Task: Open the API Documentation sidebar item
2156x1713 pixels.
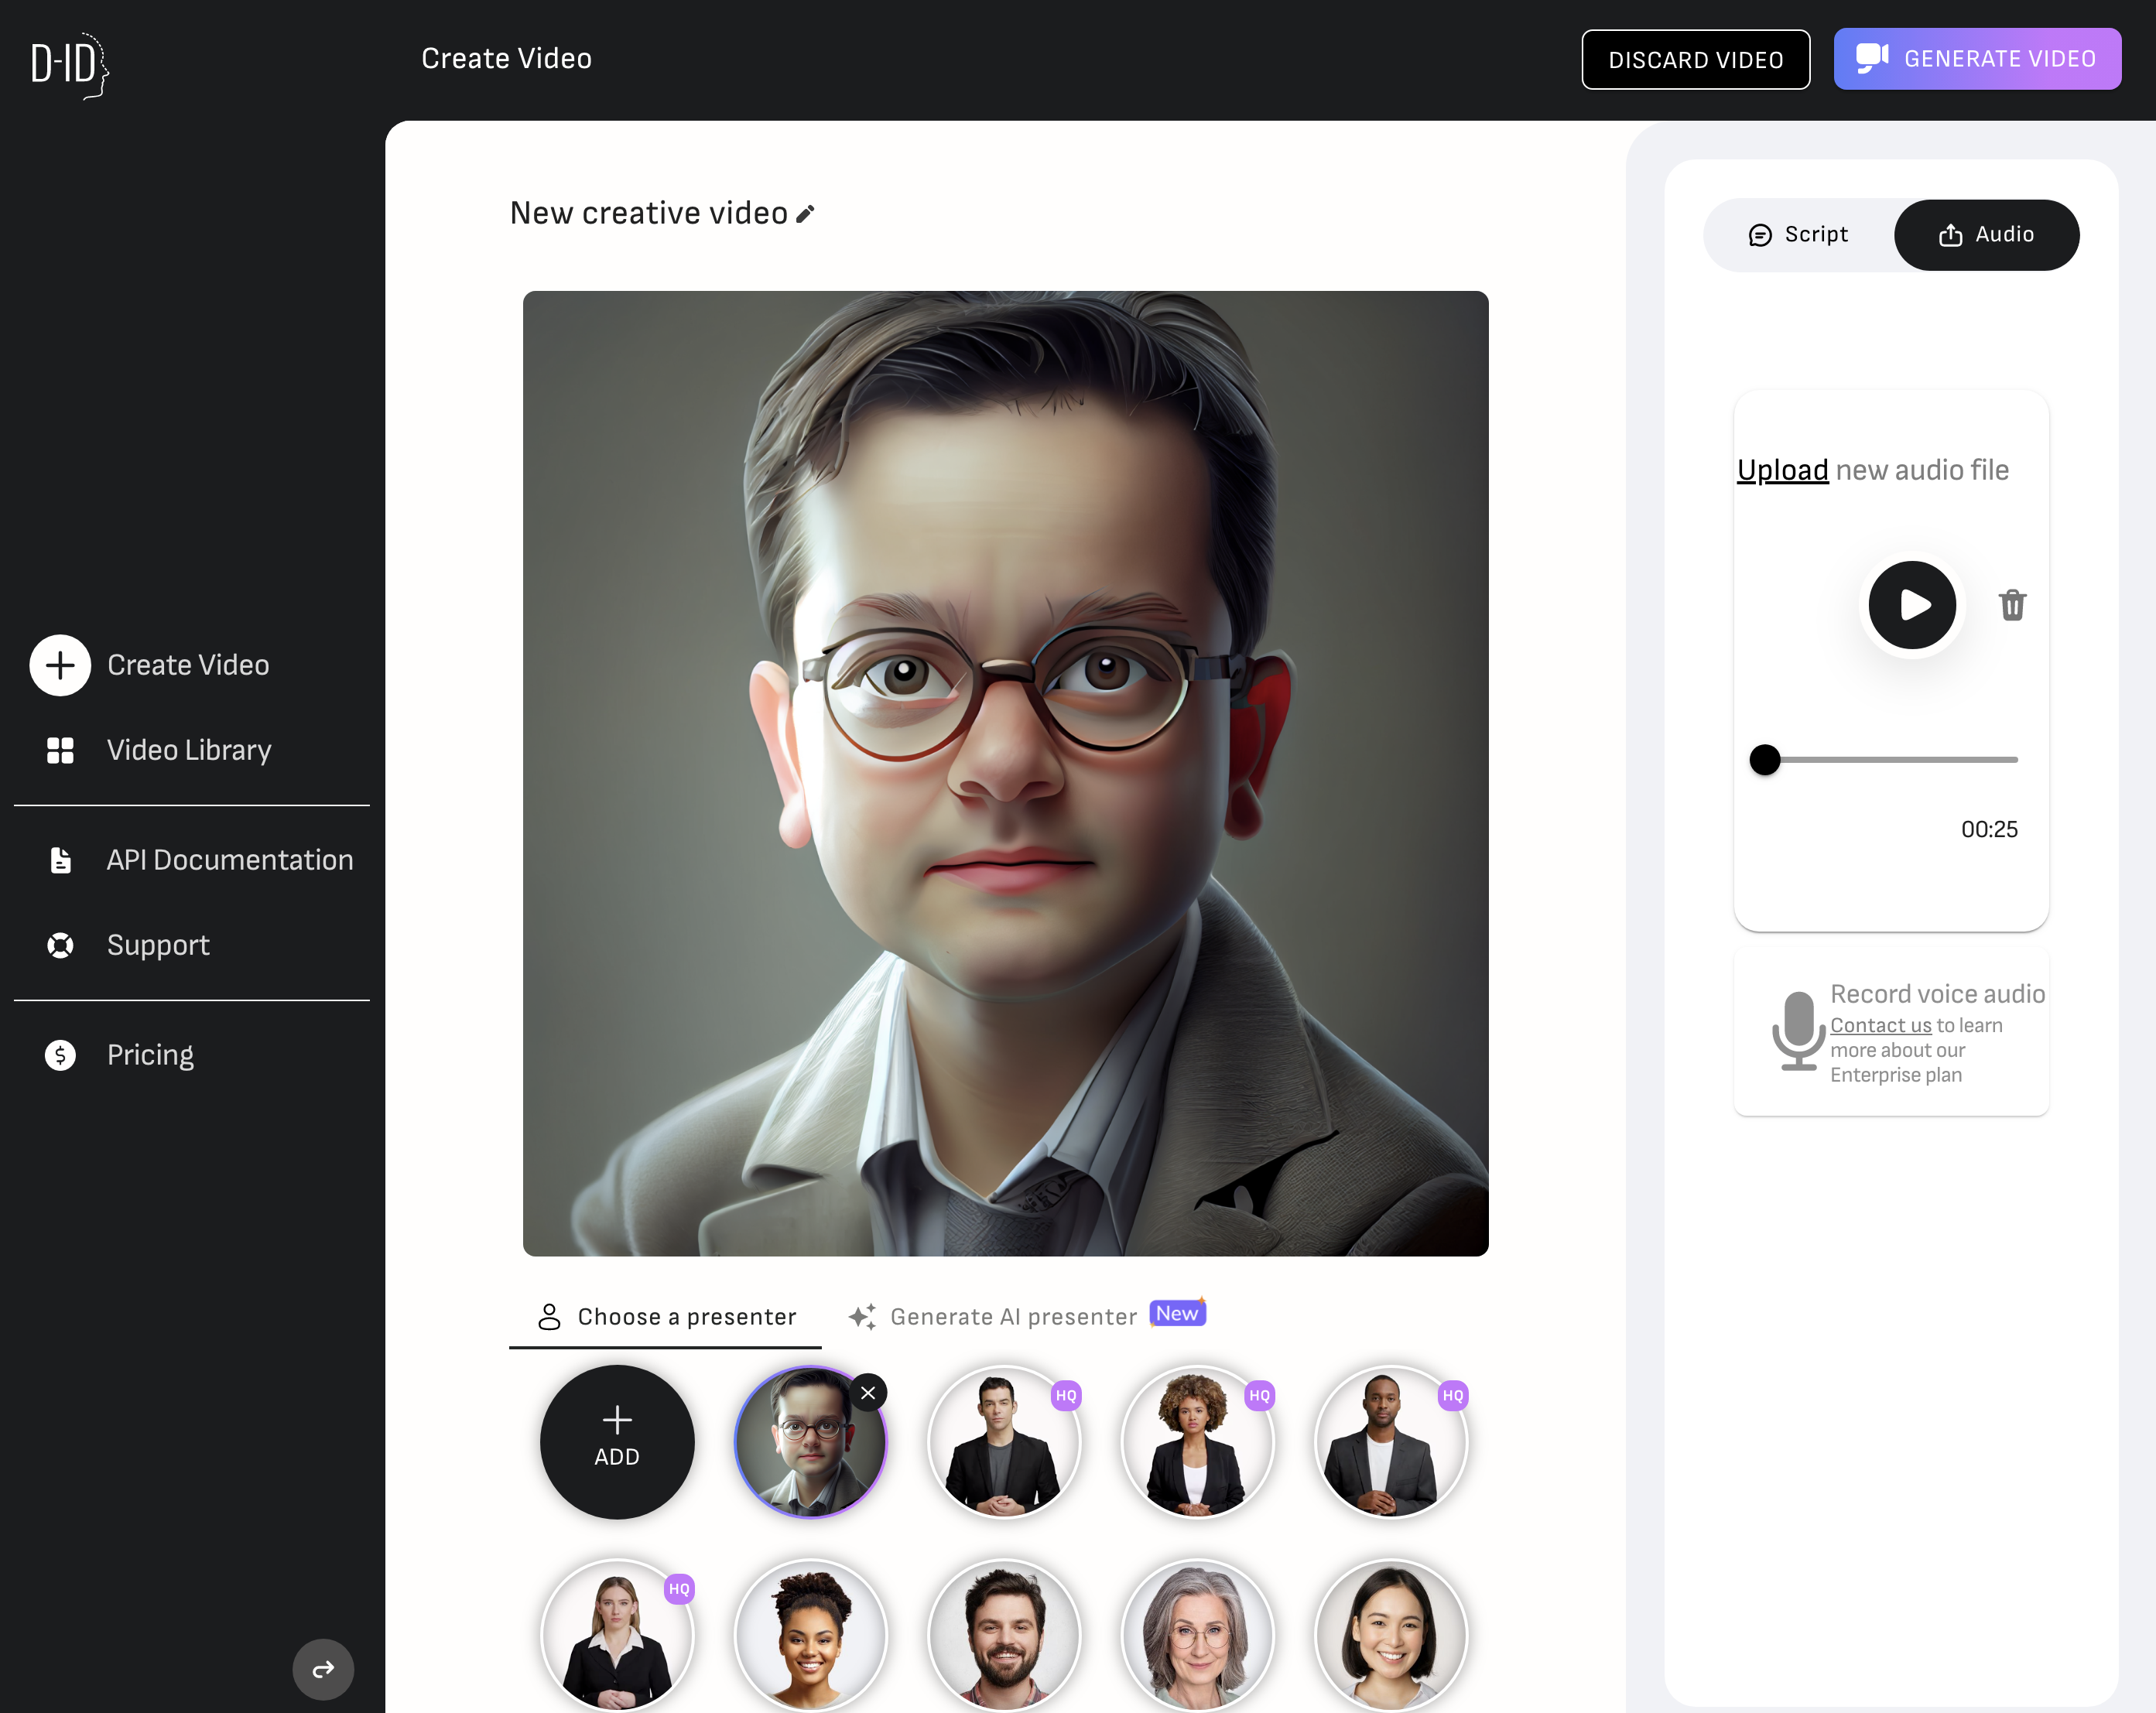Action: [200, 860]
